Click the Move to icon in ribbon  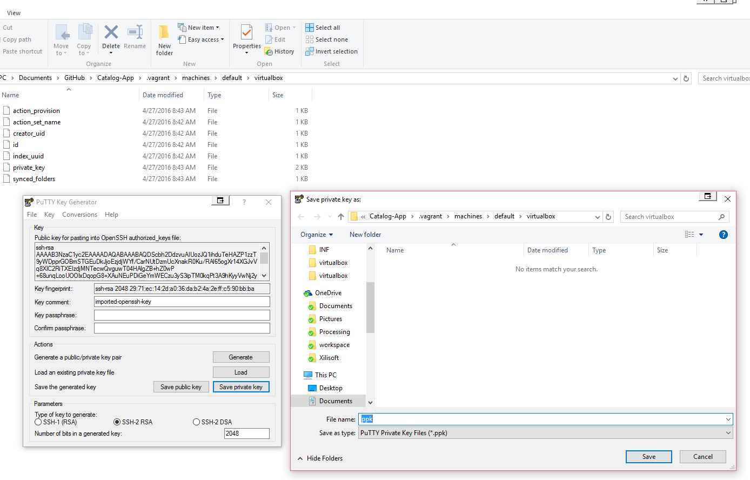pos(62,32)
